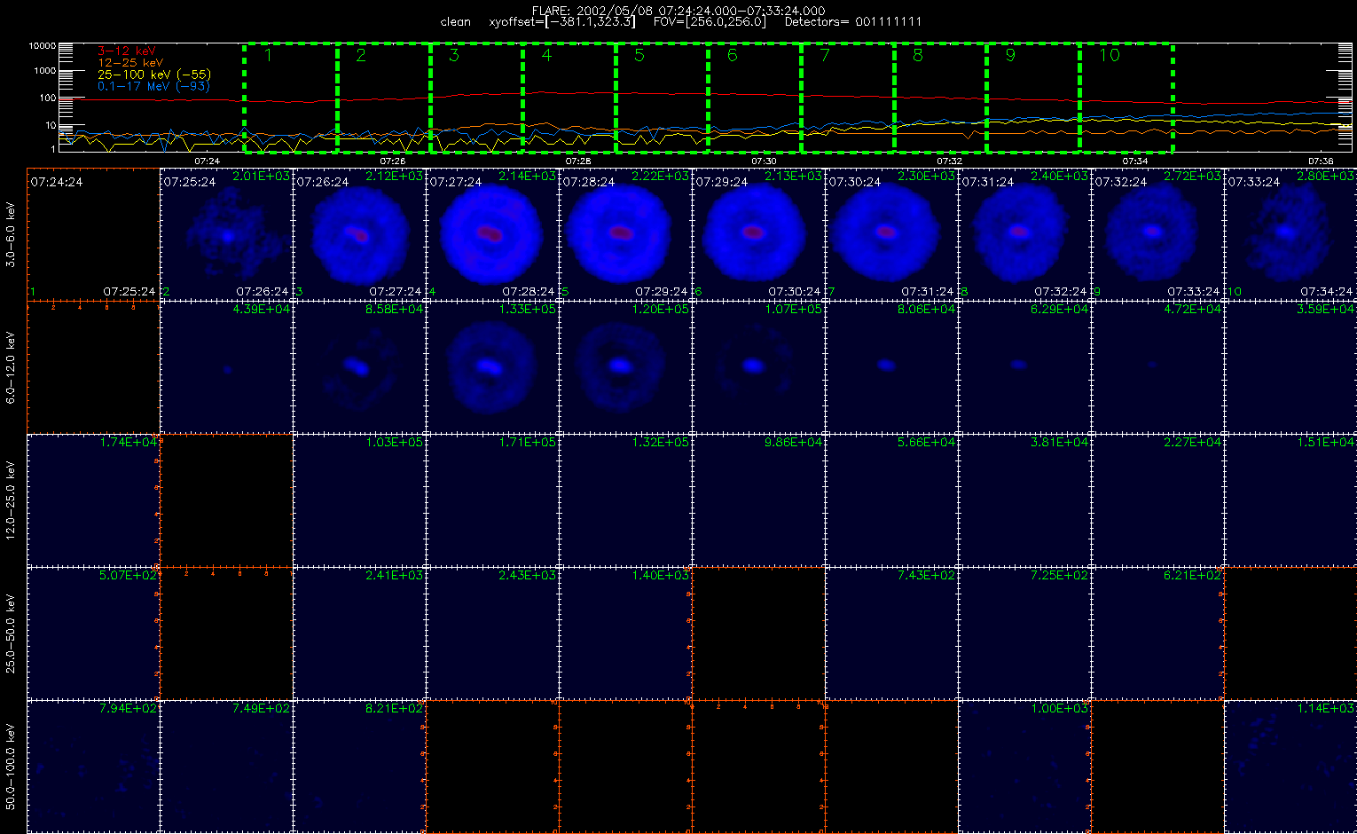Click the FLARE date and time title
Image resolution: width=1357 pixels, height=834 pixels.
[678, 11]
